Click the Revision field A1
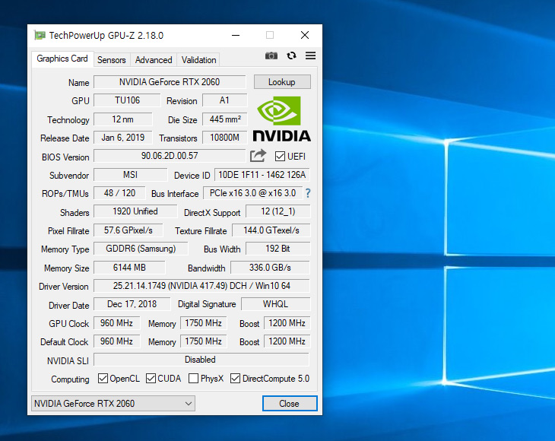555x441 pixels. click(x=224, y=100)
